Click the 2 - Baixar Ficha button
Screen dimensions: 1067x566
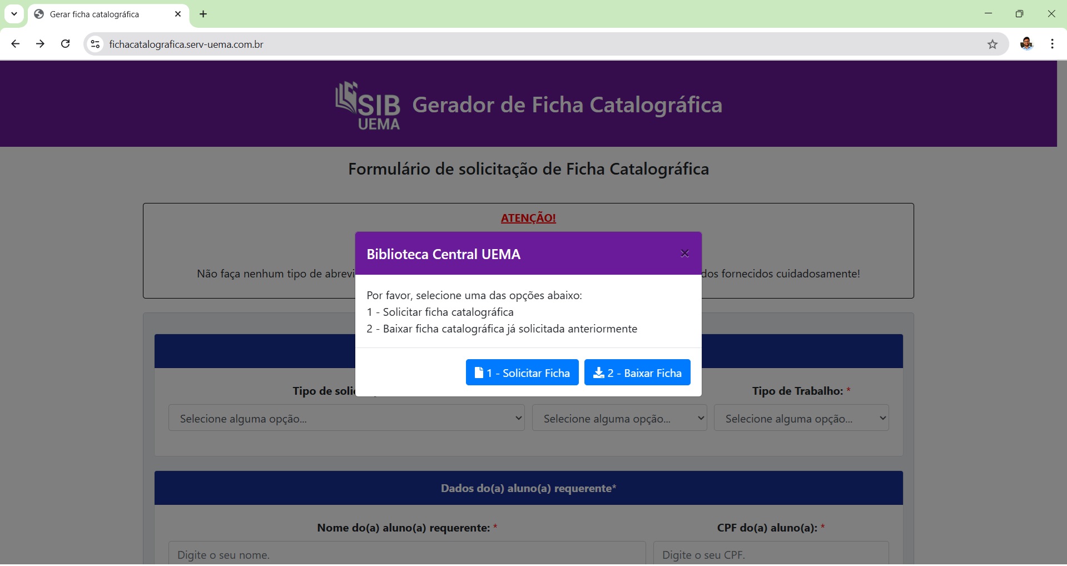[x=637, y=373]
